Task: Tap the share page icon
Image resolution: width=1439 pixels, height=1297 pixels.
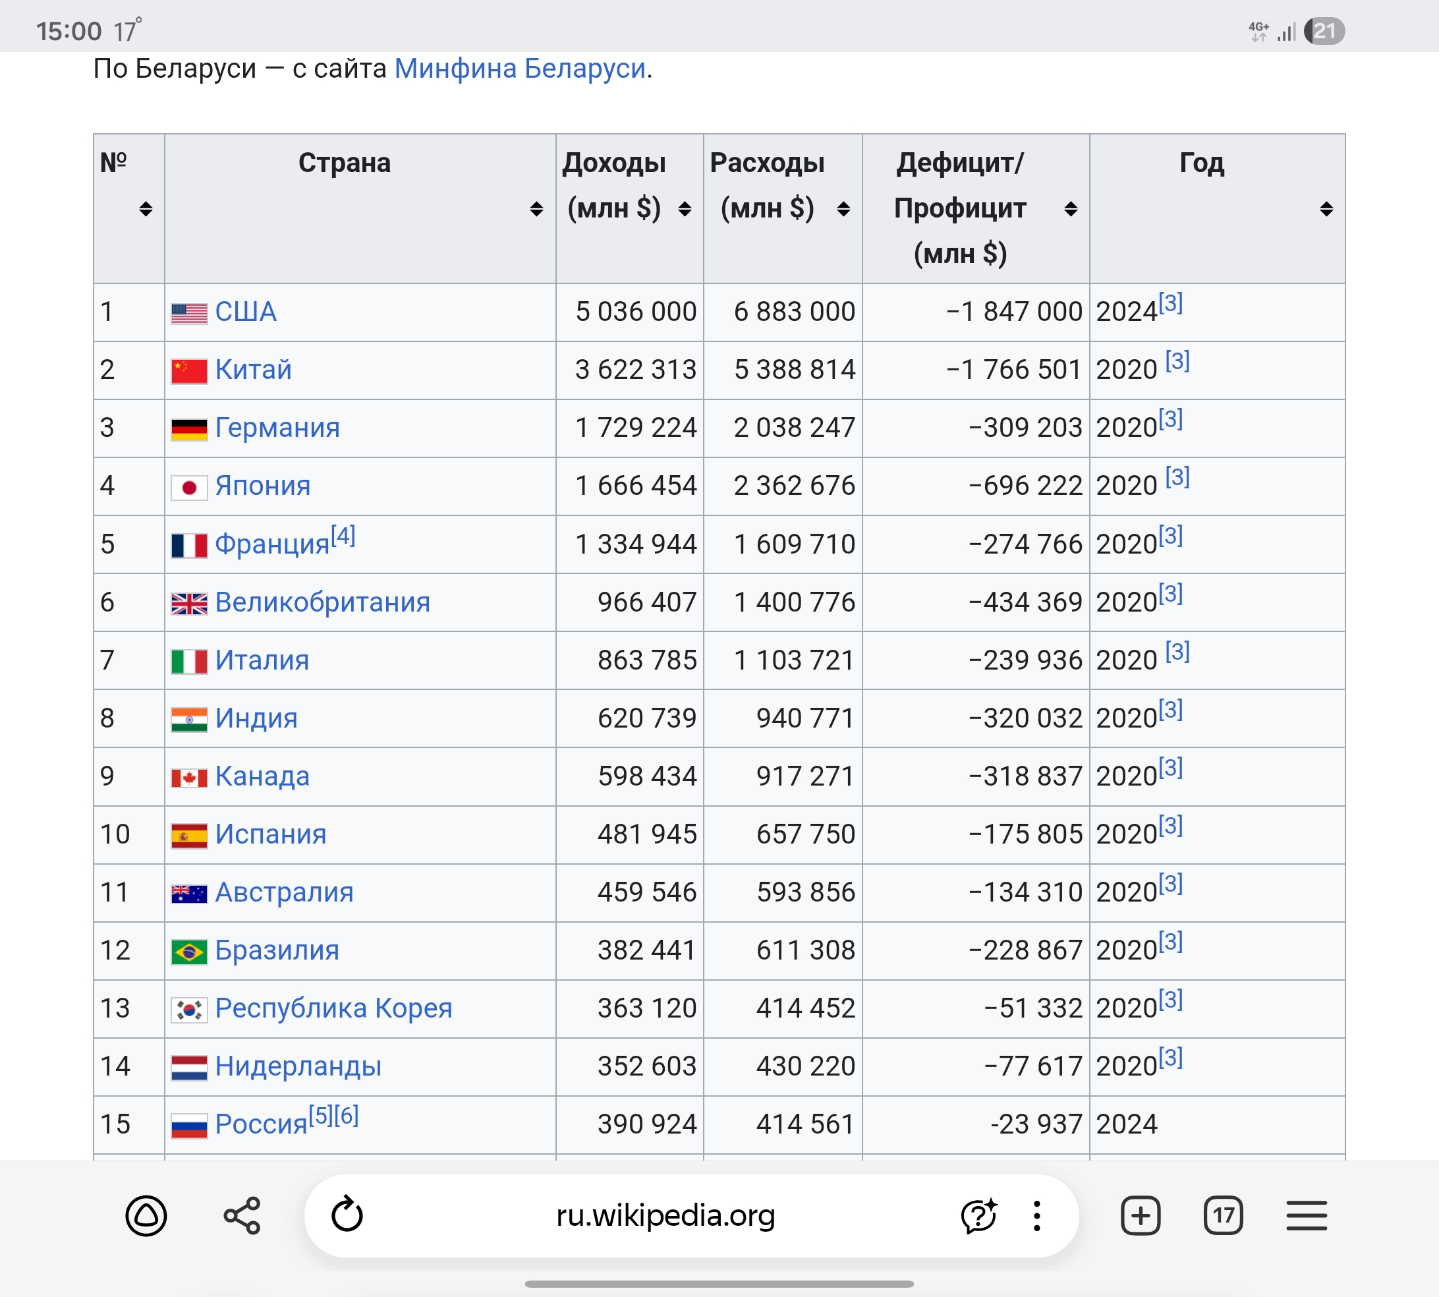Action: point(242,1215)
